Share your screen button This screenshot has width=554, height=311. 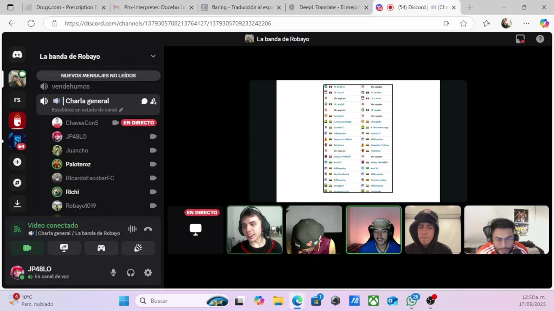click(64, 248)
